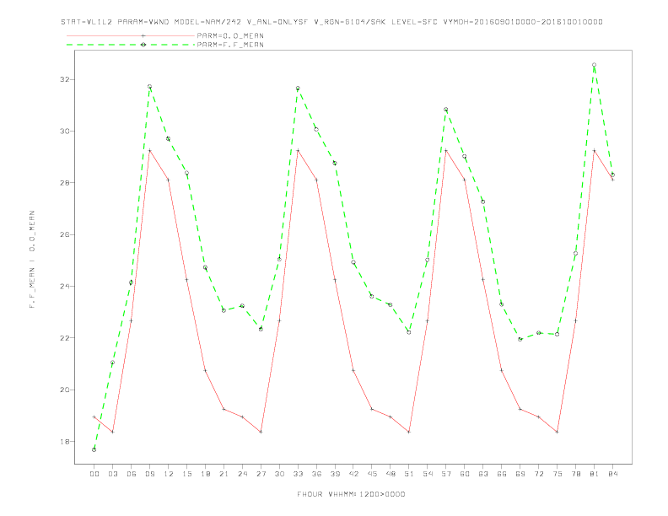Click the red solid legend line sample
This screenshot has width=668, height=516.
(131, 35)
